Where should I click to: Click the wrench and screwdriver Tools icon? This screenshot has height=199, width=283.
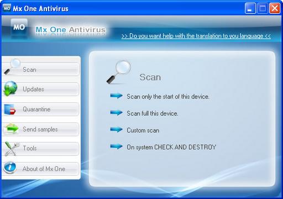[12, 149]
